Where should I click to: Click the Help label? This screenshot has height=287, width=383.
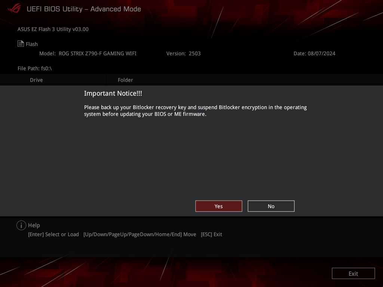point(34,225)
